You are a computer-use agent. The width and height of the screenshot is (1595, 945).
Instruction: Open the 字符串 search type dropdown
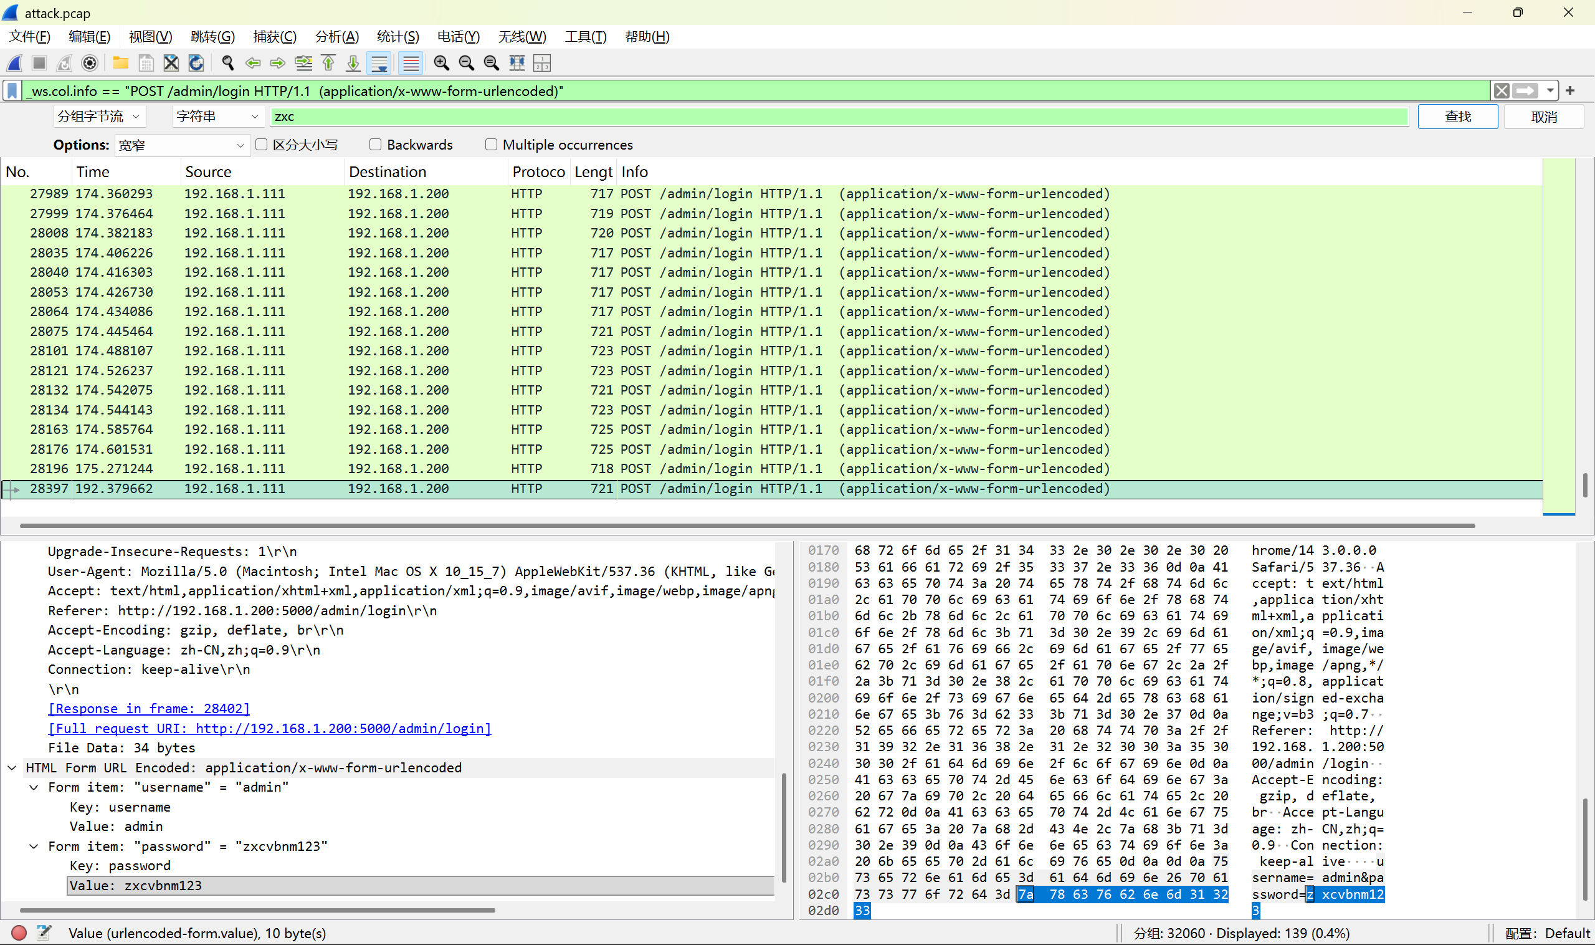coord(217,117)
